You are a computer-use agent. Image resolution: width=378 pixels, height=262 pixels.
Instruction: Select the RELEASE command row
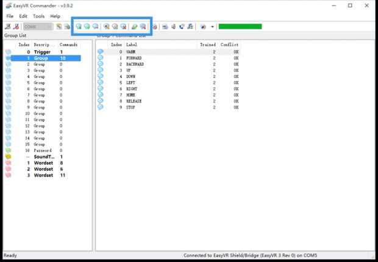click(x=168, y=101)
